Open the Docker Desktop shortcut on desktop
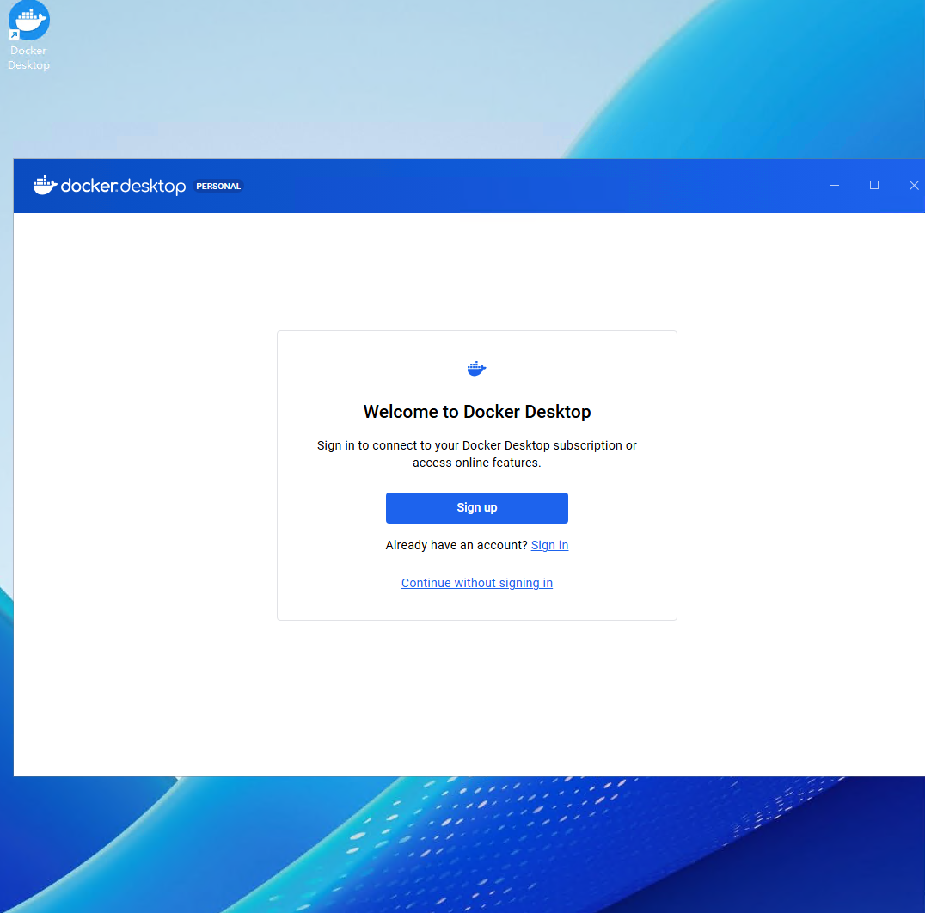The height and width of the screenshot is (913, 925). 29,37
